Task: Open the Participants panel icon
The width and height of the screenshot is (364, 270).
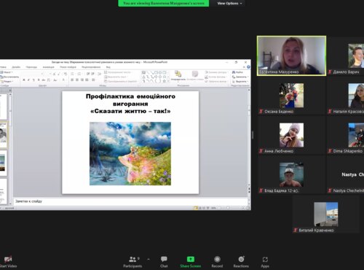Action: click(x=132, y=259)
